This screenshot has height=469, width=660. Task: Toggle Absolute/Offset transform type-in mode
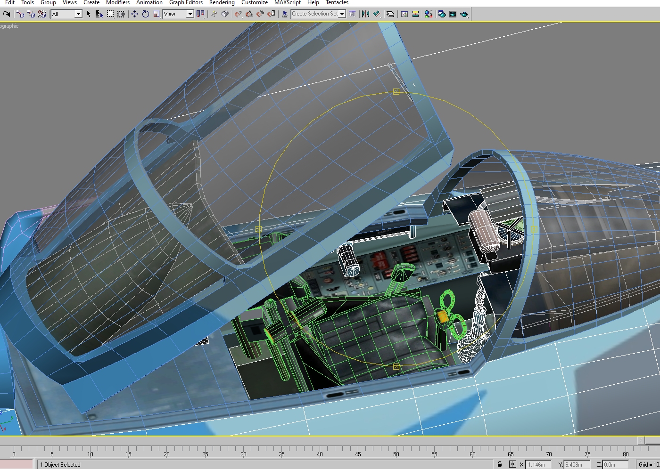512,464
